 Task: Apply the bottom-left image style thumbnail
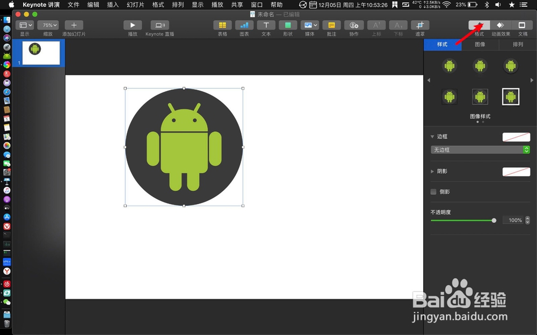point(449,96)
